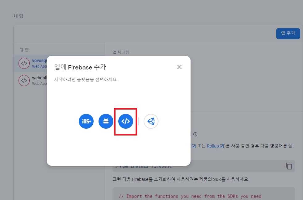Click the vovosq web app code icon

click(x=24, y=63)
